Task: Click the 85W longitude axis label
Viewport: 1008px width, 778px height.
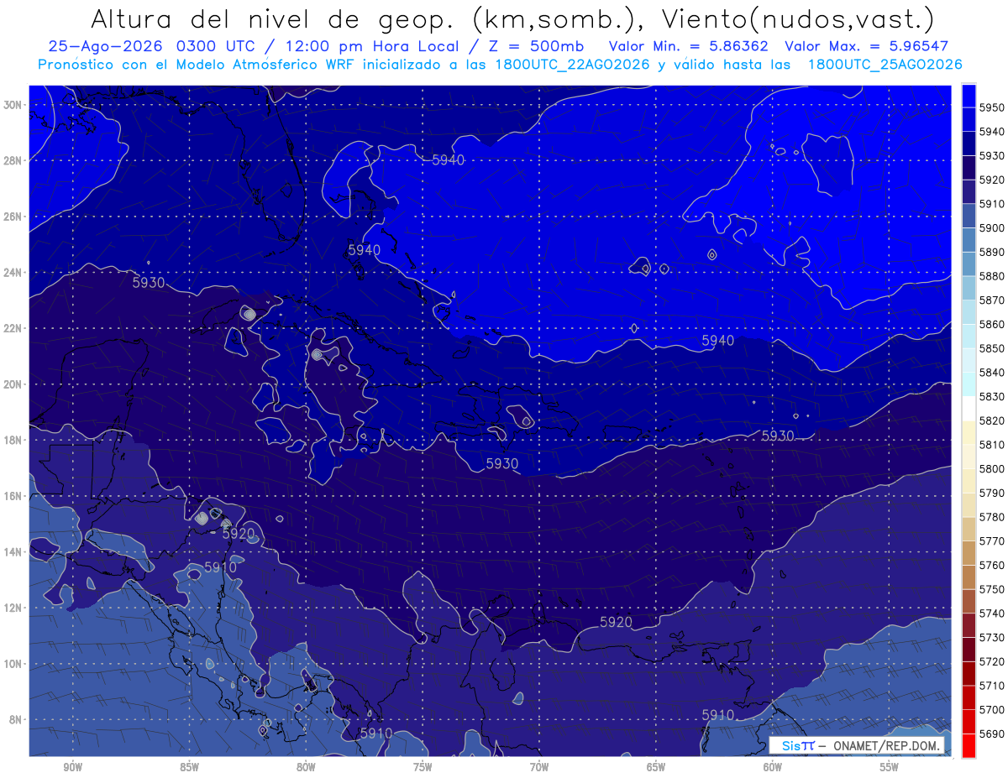Action: [x=190, y=767]
